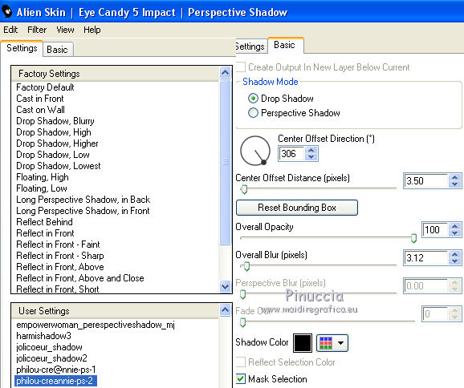Screen dimensions: 464x388
Task: Select Drop Shadow, Blurry factory preset
Action: (x=55, y=121)
